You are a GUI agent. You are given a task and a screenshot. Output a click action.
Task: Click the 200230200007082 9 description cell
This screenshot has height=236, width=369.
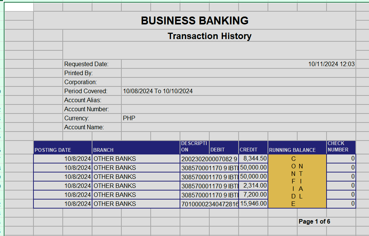tap(209, 159)
